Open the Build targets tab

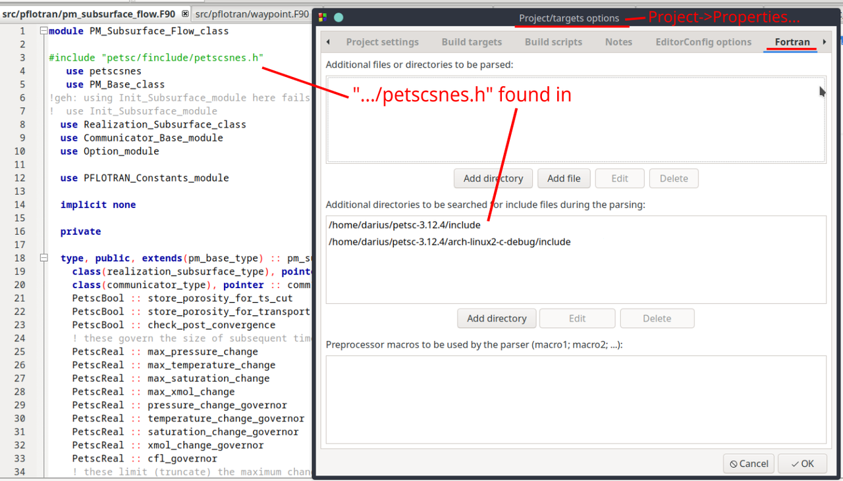(x=472, y=42)
